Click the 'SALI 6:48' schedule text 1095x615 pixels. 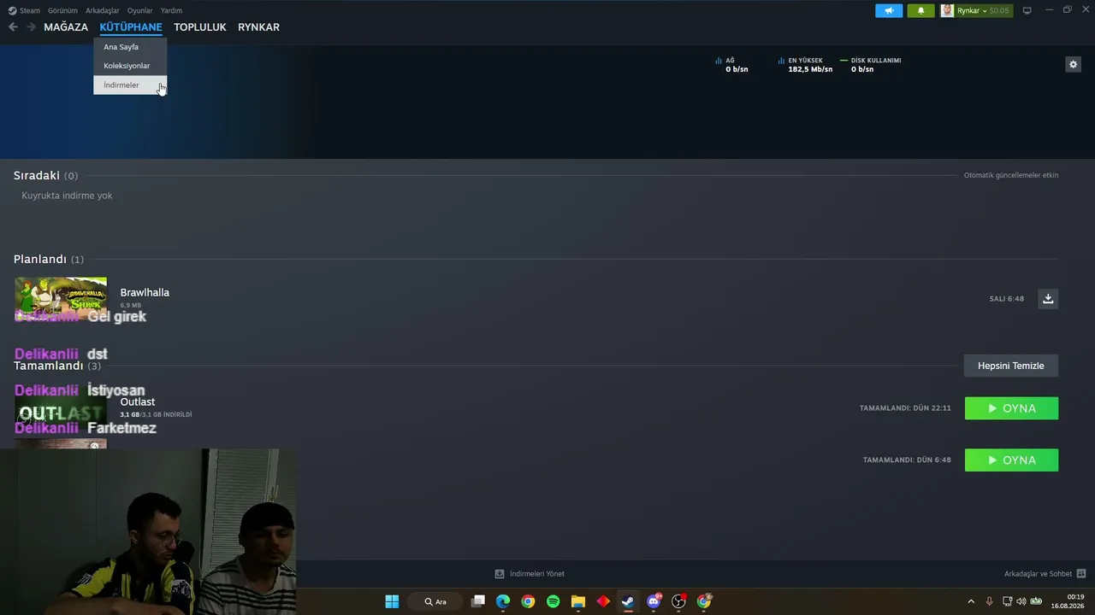1006,299
